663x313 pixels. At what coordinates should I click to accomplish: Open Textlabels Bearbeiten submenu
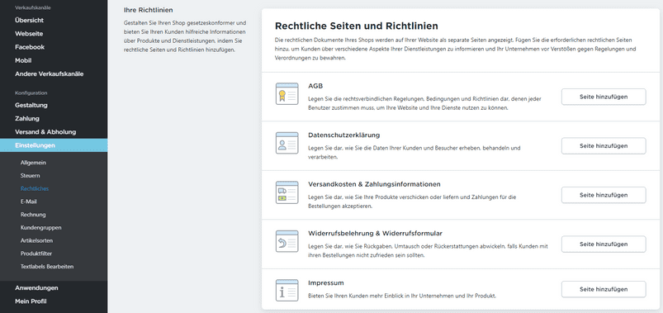[47, 267]
